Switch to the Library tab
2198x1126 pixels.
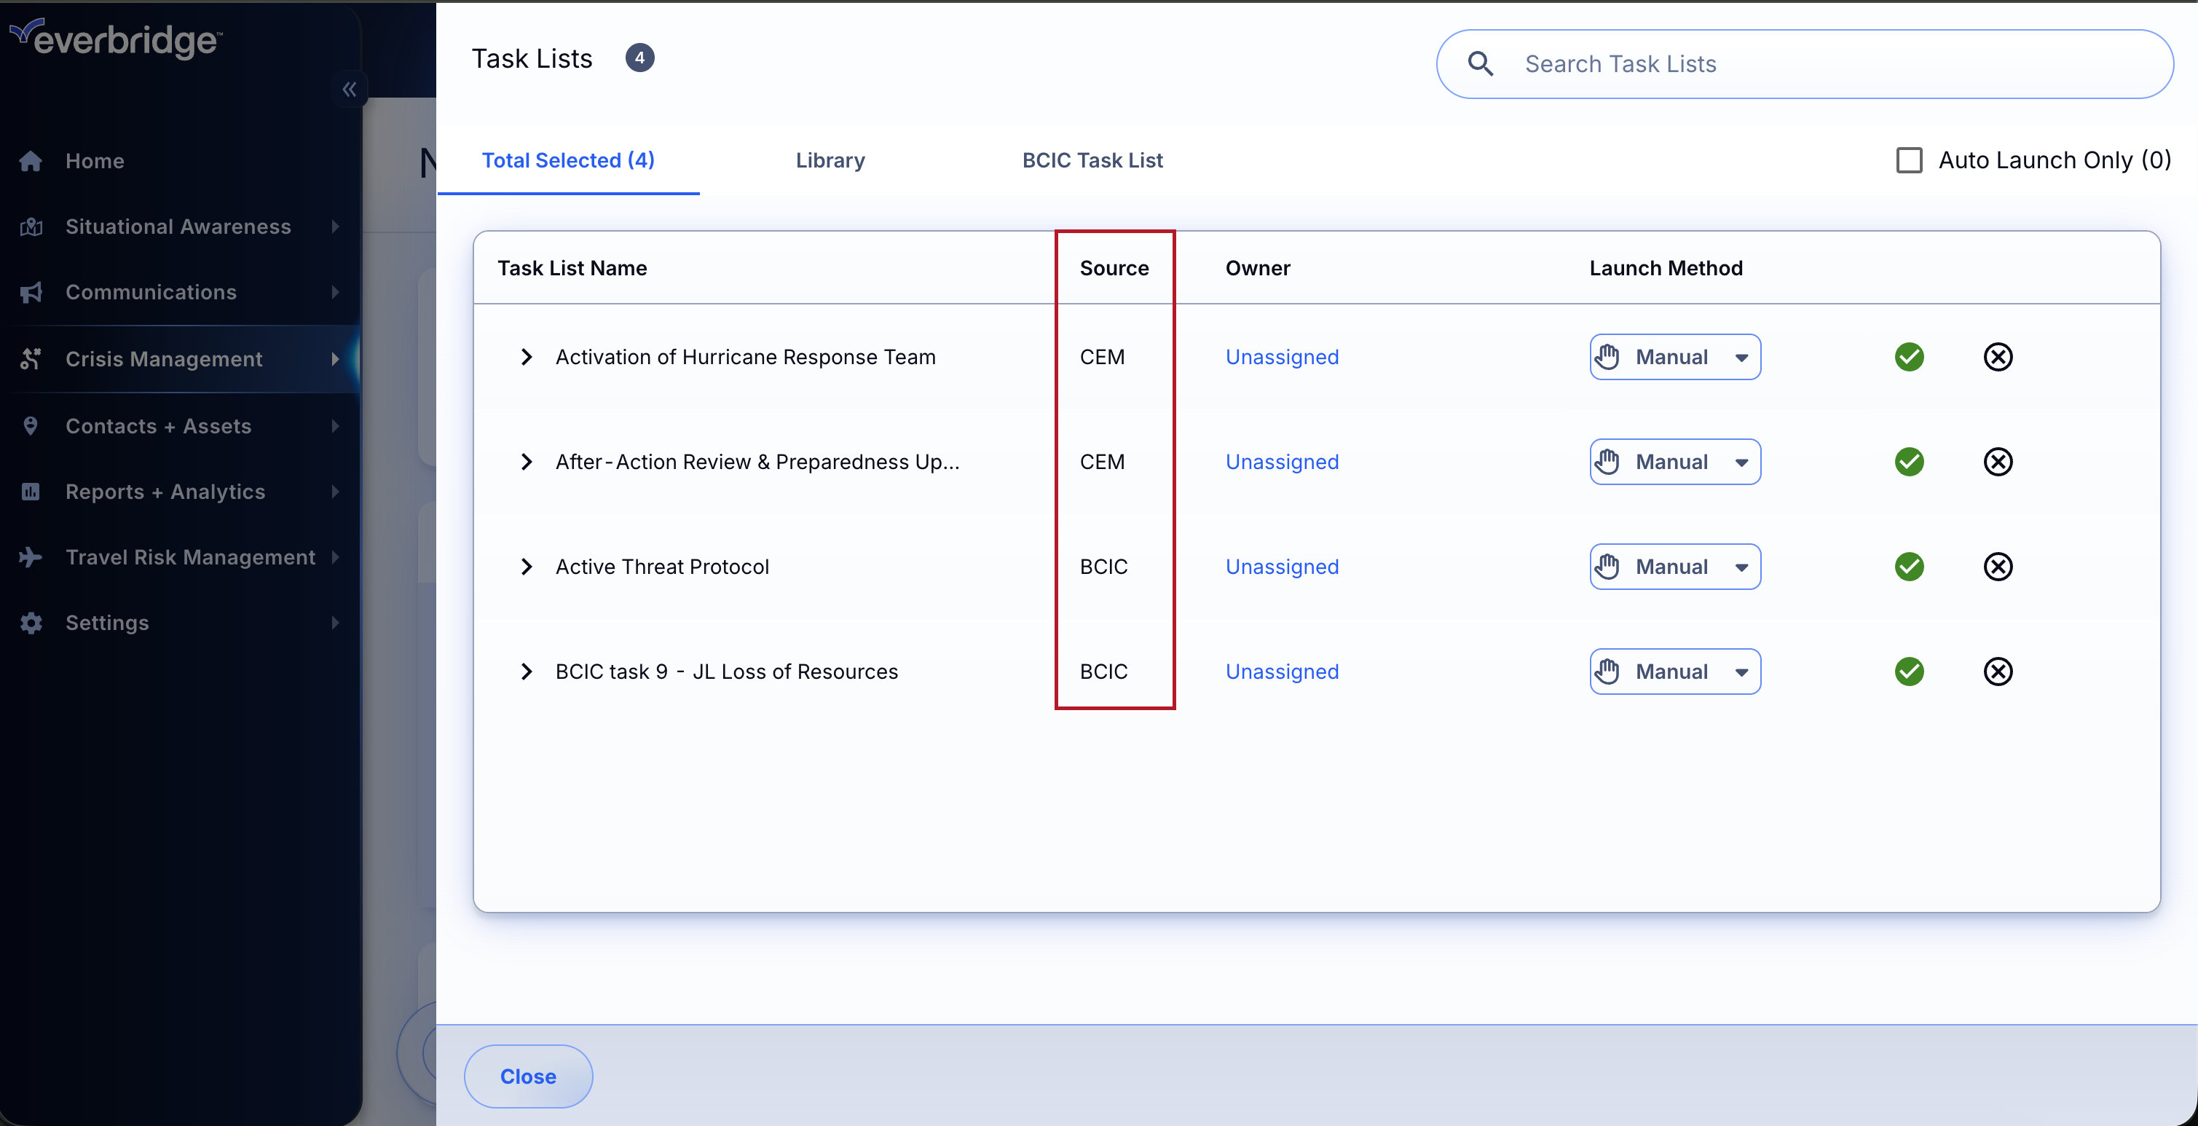[830, 160]
